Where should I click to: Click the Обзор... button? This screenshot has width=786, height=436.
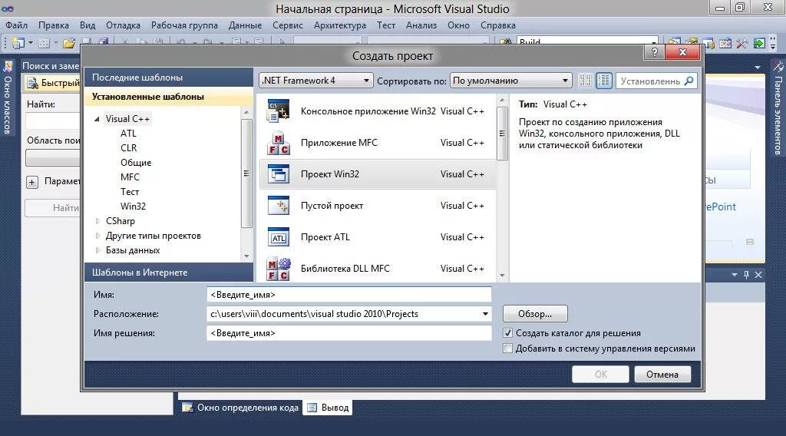point(535,314)
